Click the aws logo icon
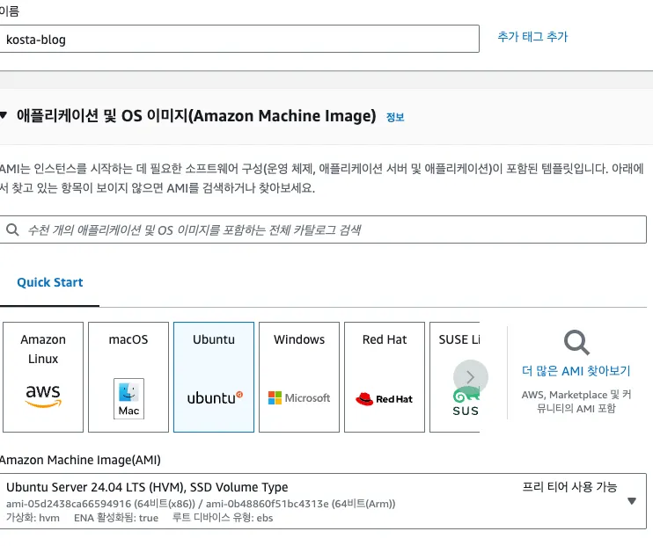653x546 pixels. point(43,396)
